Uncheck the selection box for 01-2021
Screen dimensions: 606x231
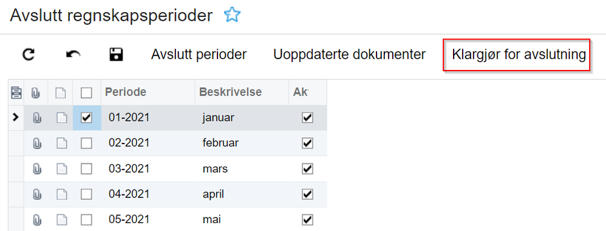coord(87,118)
